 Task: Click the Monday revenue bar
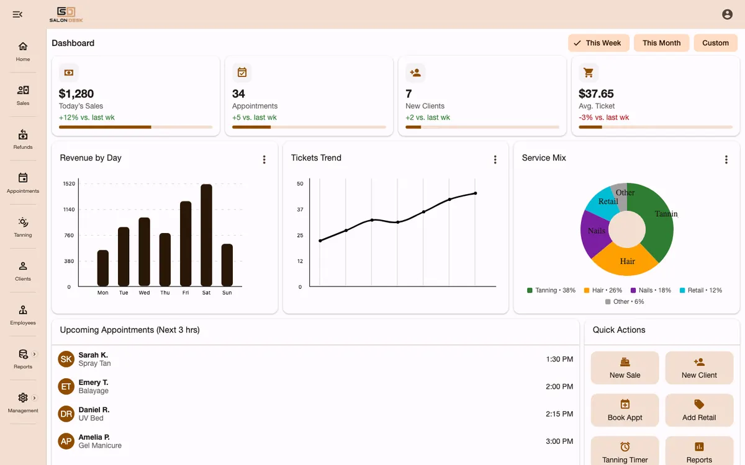pyautogui.click(x=103, y=268)
